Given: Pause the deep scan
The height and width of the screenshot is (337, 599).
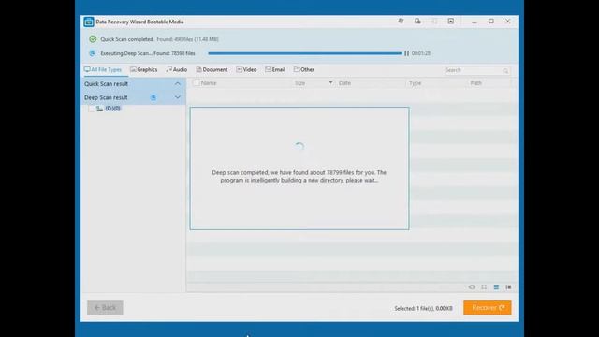Looking at the screenshot, I should [x=406, y=53].
